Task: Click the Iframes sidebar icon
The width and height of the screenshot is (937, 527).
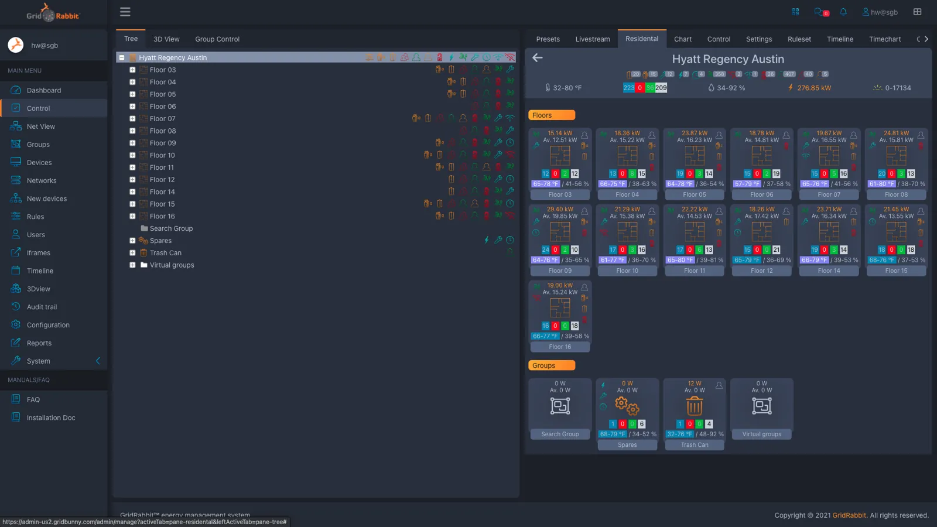Action: tap(16, 253)
